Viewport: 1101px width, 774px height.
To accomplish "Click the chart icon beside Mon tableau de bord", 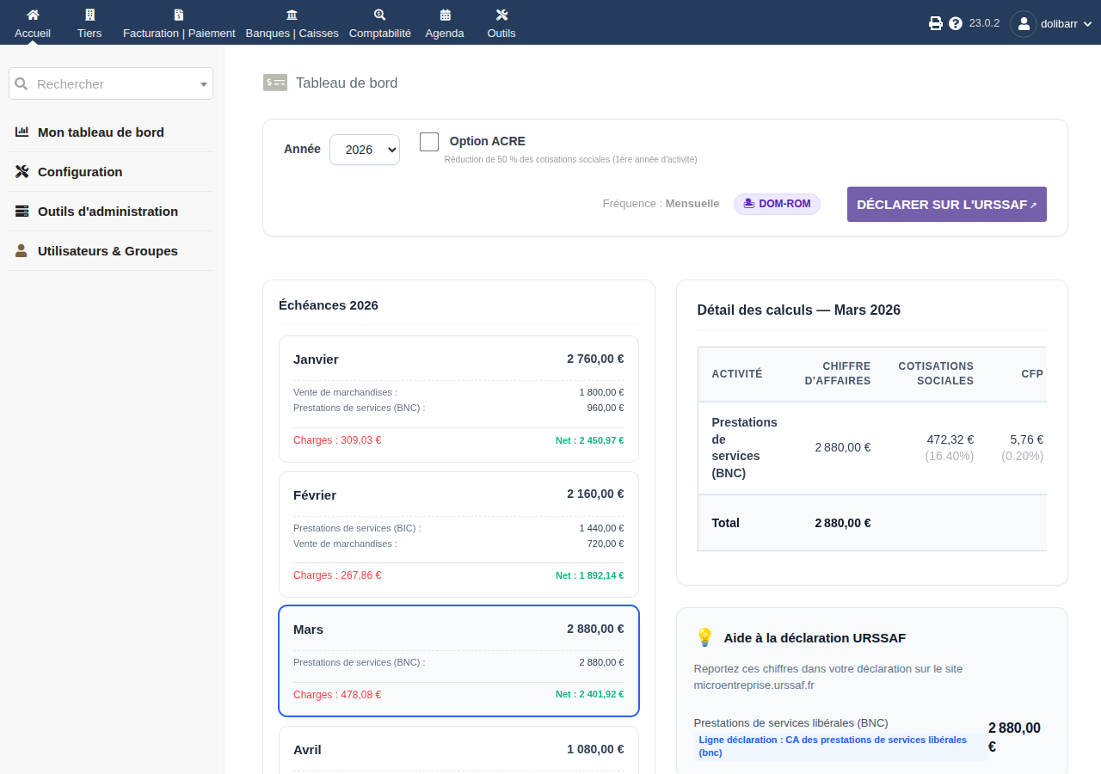I will tap(22, 132).
